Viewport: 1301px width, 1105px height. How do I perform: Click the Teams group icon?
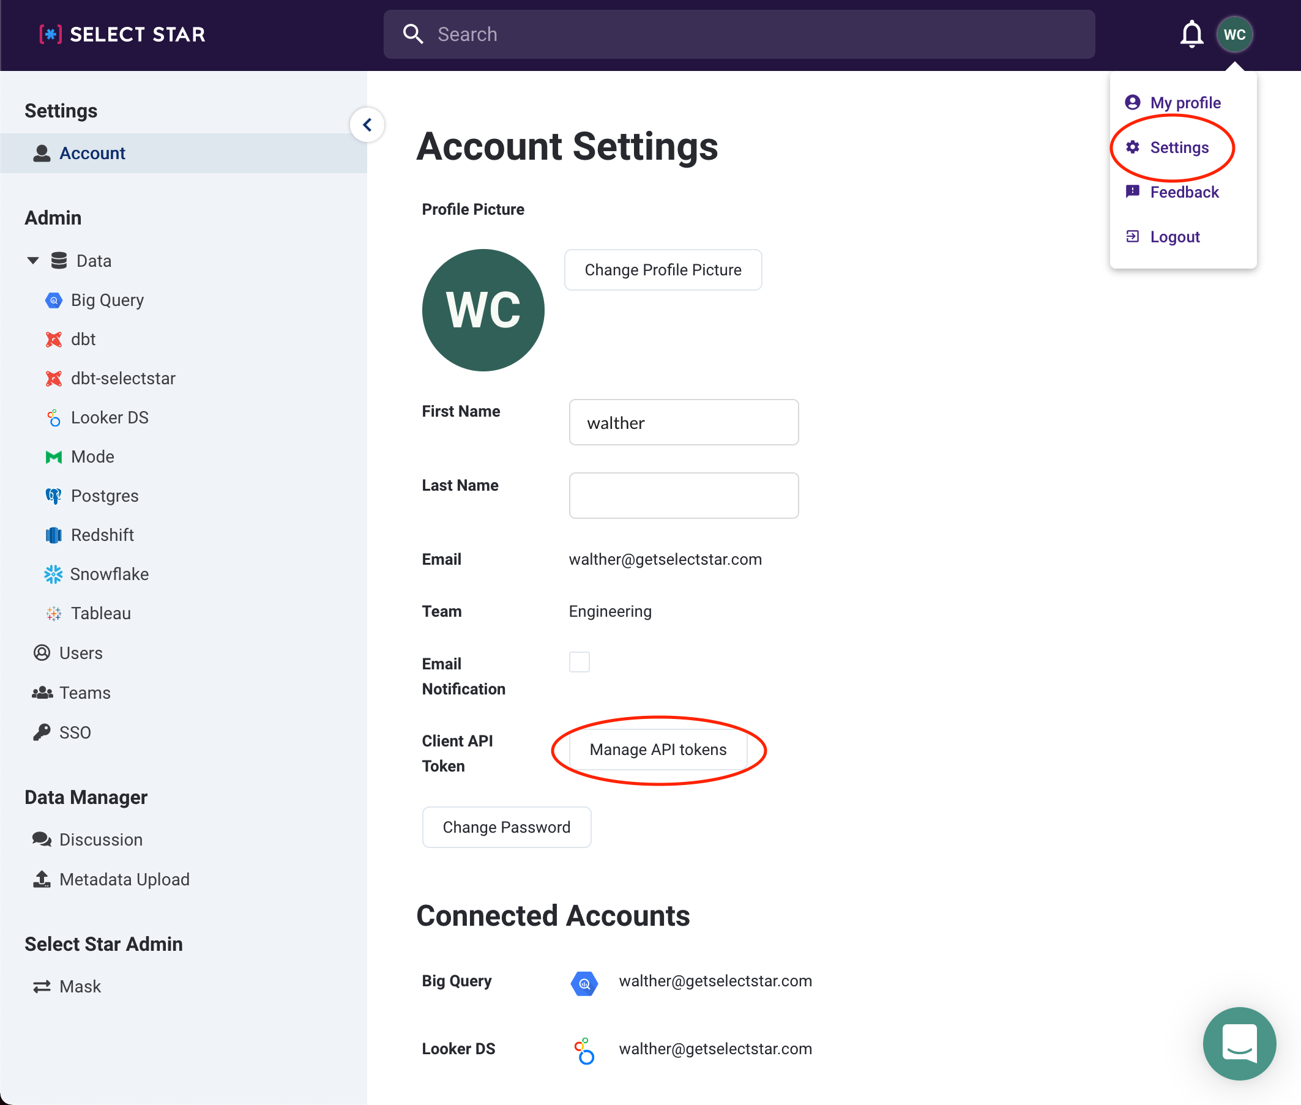[42, 693]
